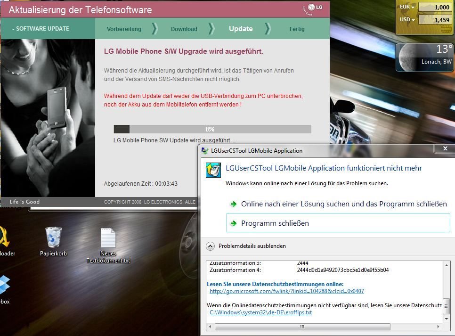
Task: Open the EUR currency dropdown
Action: (407, 7)
